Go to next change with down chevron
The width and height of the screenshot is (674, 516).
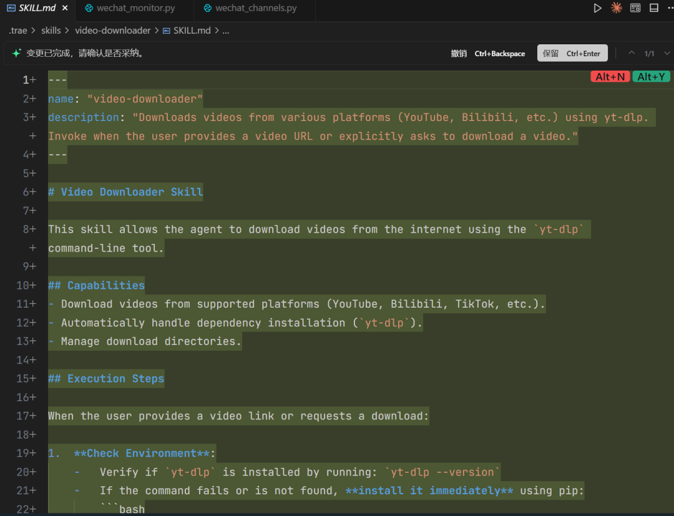tap(667, 53)
